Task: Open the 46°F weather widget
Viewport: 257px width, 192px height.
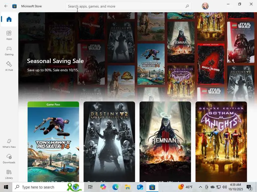Action: click(185, 187)
